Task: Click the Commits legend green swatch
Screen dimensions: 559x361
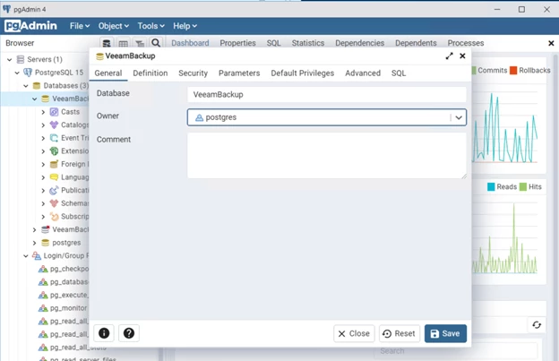Action: [x=474, y=70]
